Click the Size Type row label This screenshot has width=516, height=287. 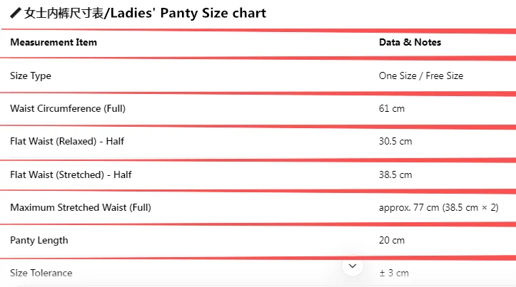pyautogui.click(x=31, y=75)
